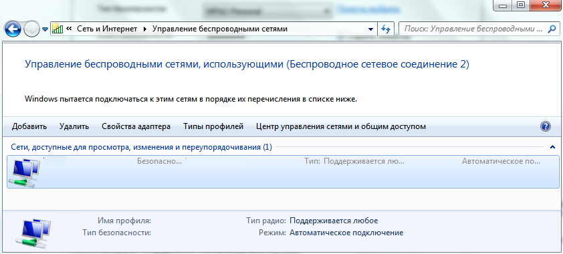Image resolution: width=563 pixels, height=254 pixels.
Task: Click "Автоматическое подключение" mode value
Action: click(346, 233)
